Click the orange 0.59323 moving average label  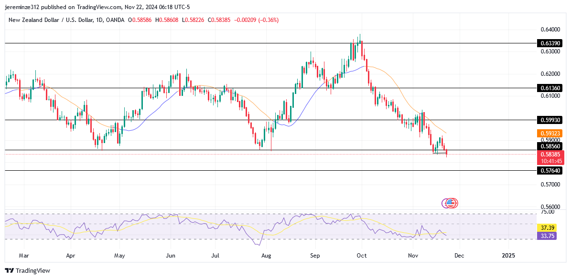point(550,134)
